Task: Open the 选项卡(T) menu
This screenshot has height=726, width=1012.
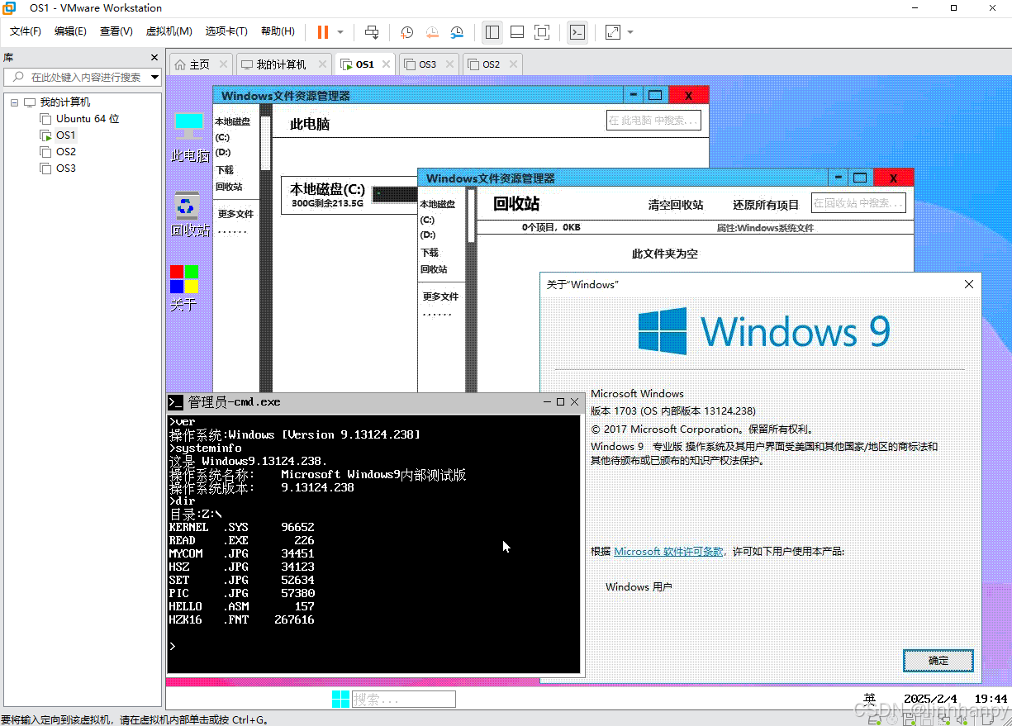Action: pyautogui.click(x=226, y=31)
